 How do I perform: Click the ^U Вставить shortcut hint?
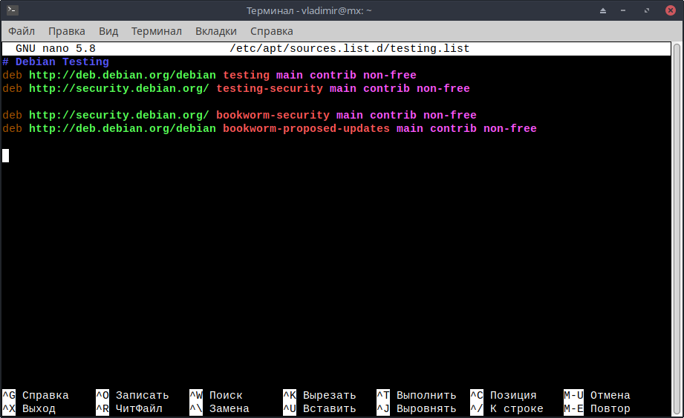pos(319,409)
